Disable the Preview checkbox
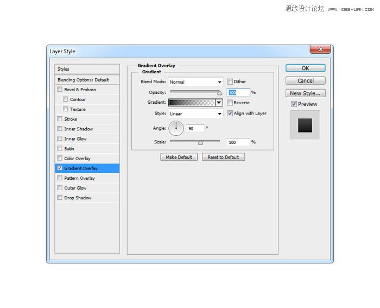Viewport: 380px width, 308px height. (294, 104)
